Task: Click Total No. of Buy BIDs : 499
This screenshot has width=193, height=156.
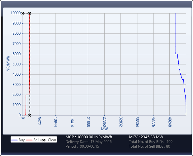Action: [151, 142]
